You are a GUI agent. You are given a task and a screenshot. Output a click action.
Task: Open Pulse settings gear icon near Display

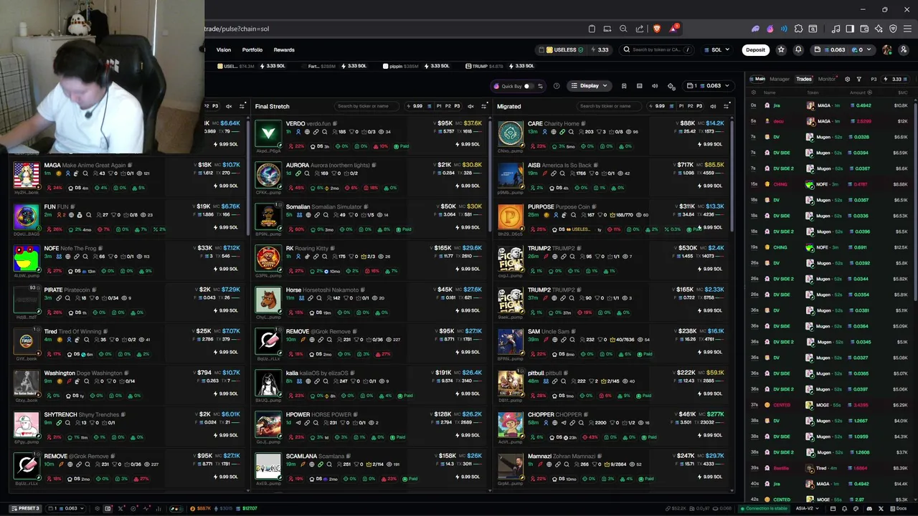pyautogui.click(x=671, y=86)
